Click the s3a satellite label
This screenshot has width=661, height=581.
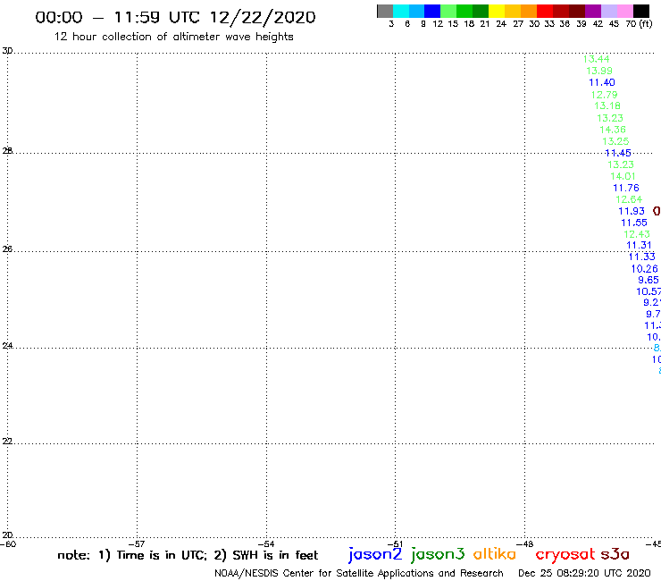tap(615, 554)
